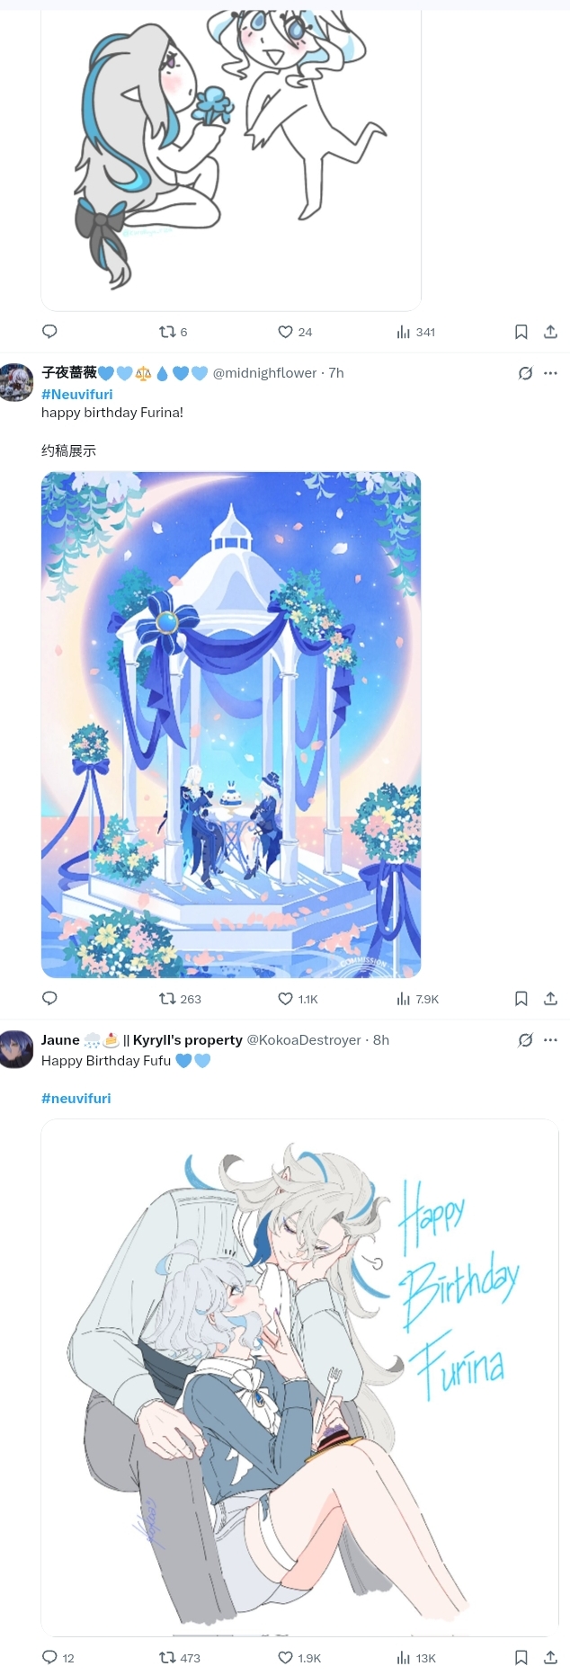Open @KokoaDestroyer profile handle
Viewport: 570px width, 1675px height.
304,1039
